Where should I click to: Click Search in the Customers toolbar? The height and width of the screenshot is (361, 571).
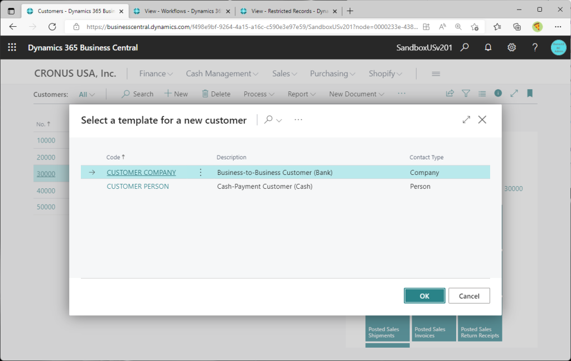(138, 94)
